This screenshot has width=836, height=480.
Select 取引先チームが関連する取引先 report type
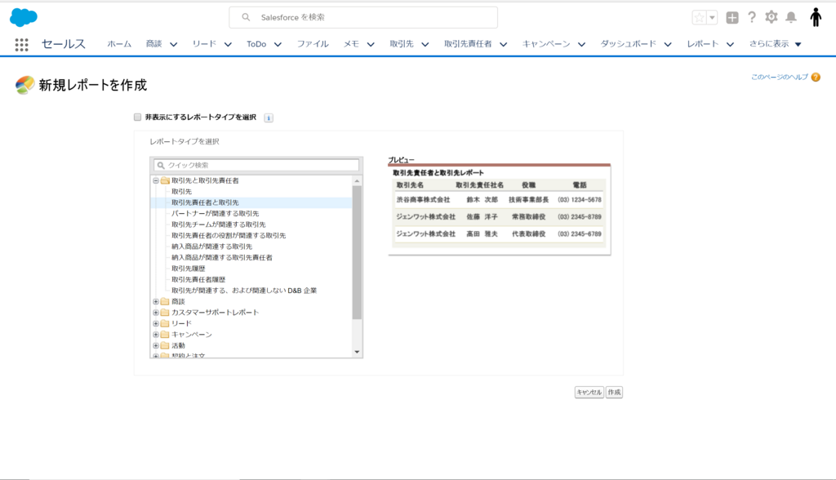coord(218,224)
